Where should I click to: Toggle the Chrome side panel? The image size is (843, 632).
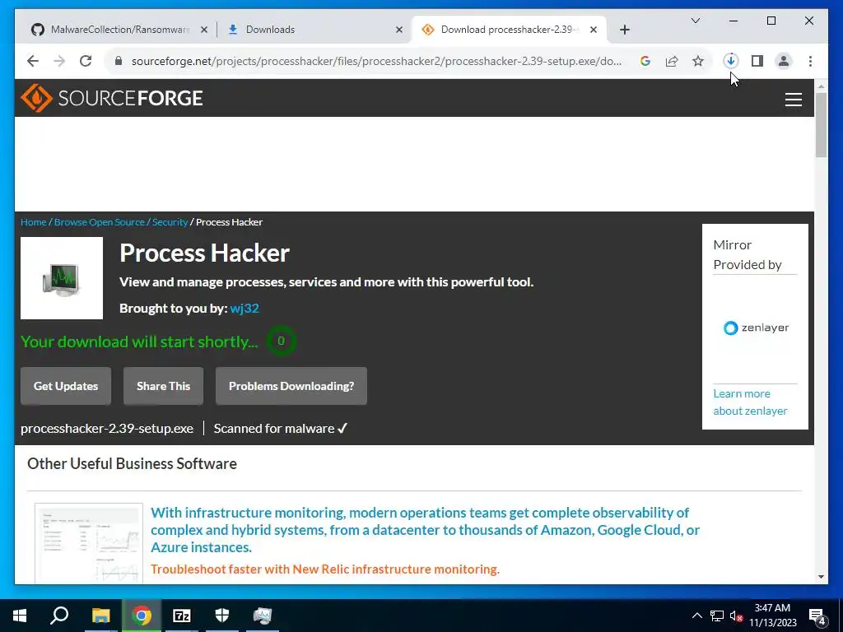click(757, 61)
